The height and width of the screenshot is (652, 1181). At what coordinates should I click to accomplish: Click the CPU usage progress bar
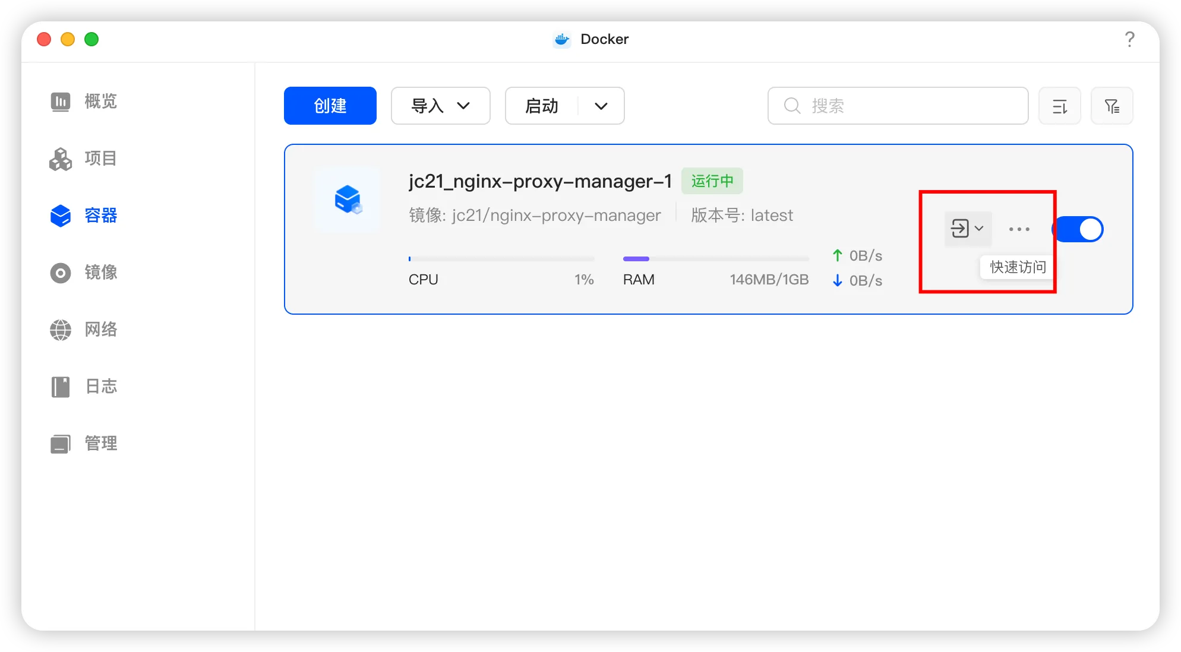[501, 259]
